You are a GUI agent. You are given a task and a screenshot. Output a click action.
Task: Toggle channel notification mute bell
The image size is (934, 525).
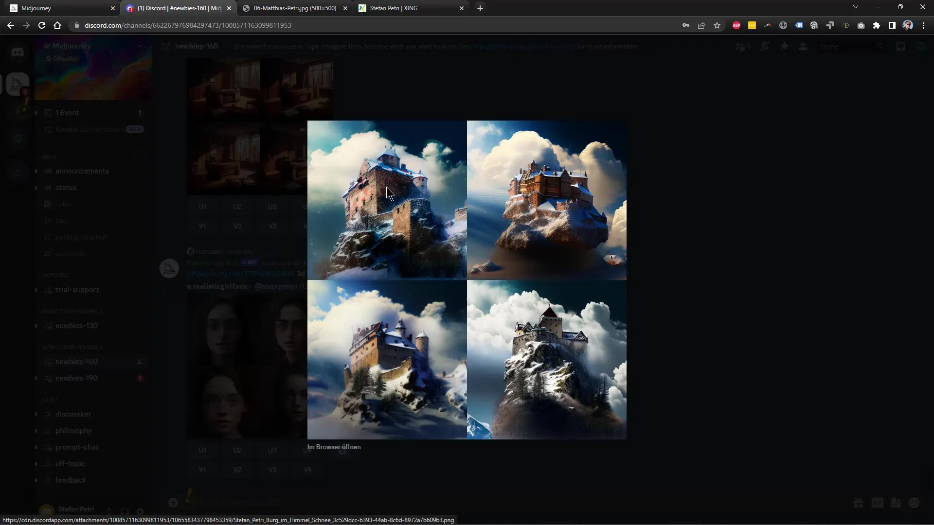tap(765, 46)
